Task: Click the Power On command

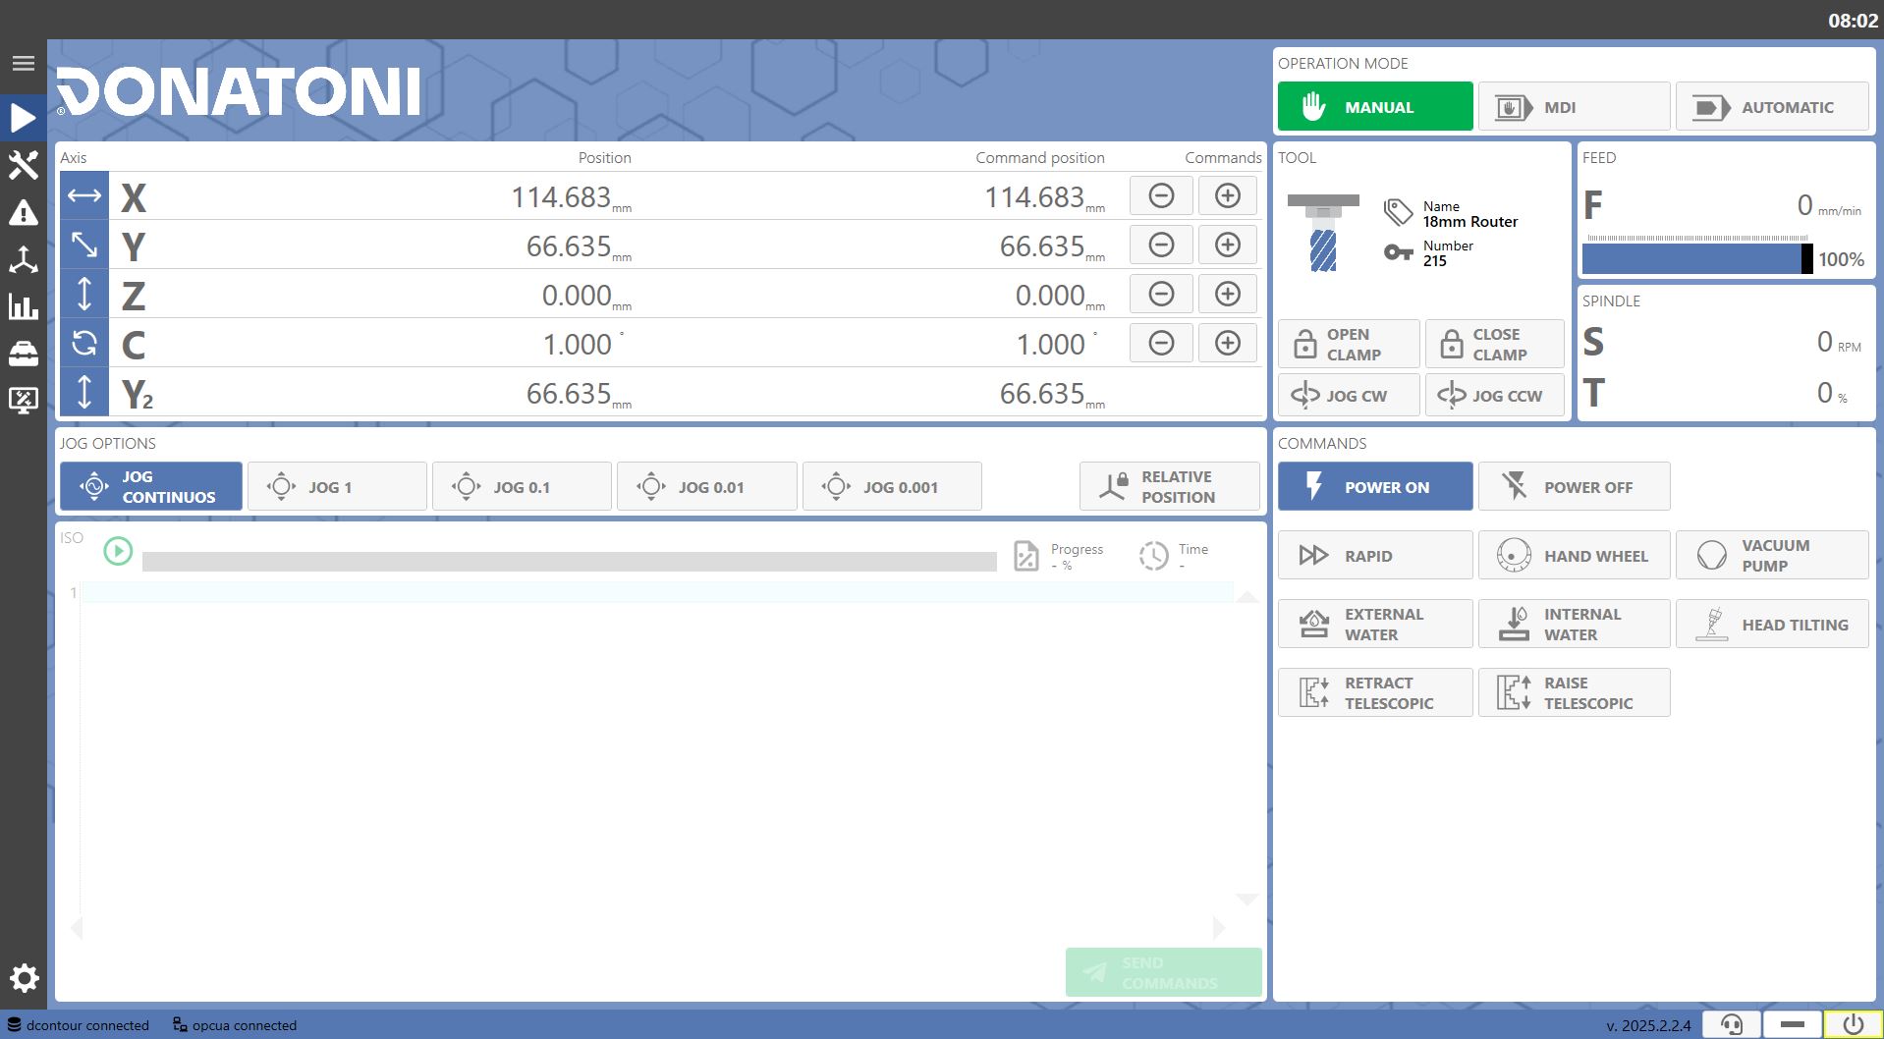Action: [1375, 486]
